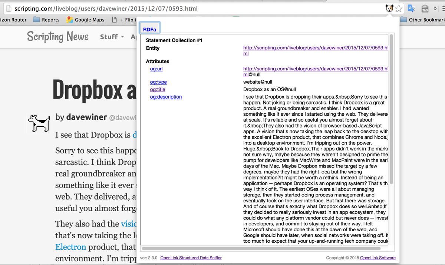The height and width of the screenshot is (265, 445).
Task: Open the Other Bookmarks folder
Action: coord(423,20)
